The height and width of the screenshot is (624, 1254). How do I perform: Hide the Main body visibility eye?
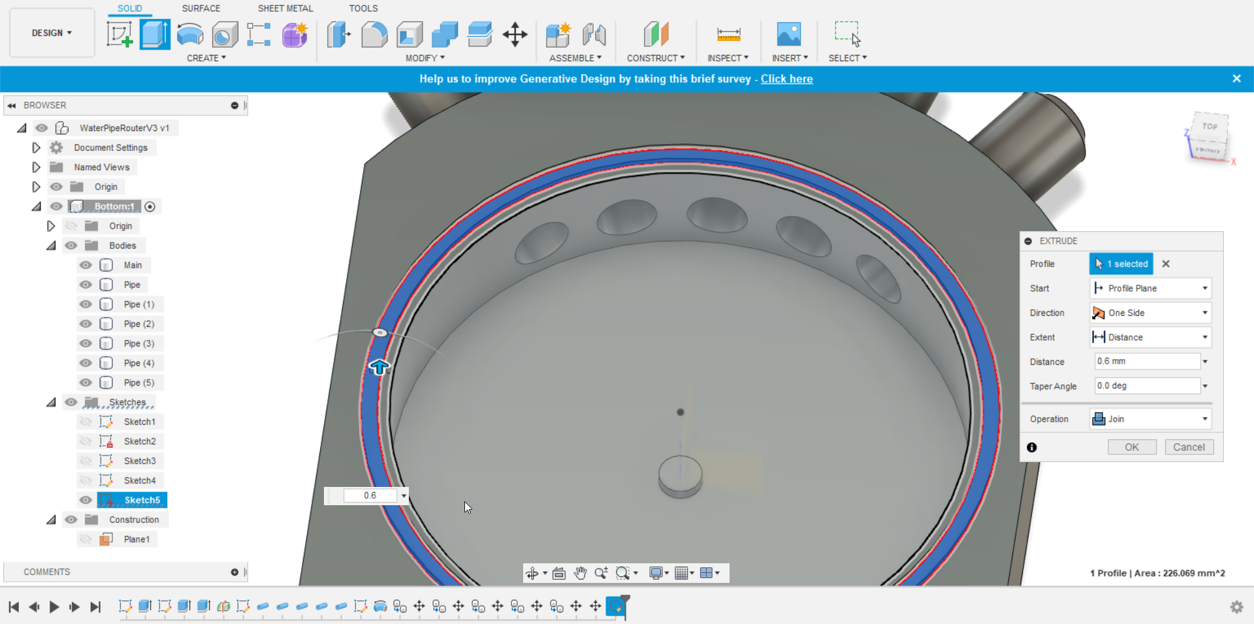[x=86, y=265]
